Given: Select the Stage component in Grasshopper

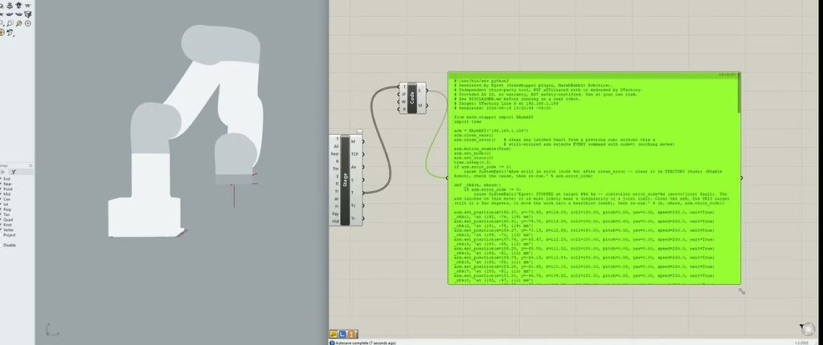Looking at the screenshot, I should pos(345,181).
